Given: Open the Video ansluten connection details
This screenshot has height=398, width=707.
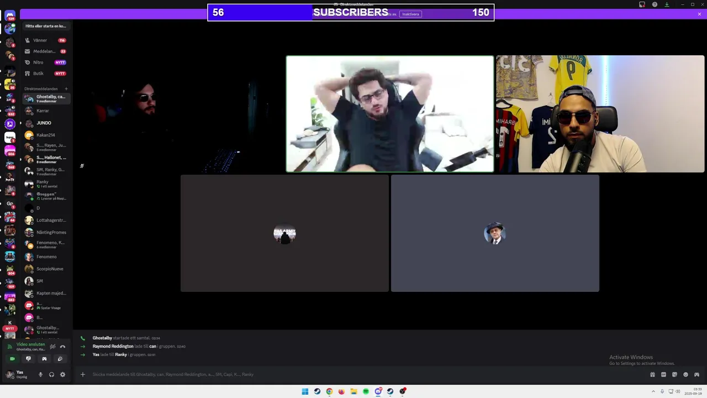Looking at the screenshot, I should click(30, 344).
